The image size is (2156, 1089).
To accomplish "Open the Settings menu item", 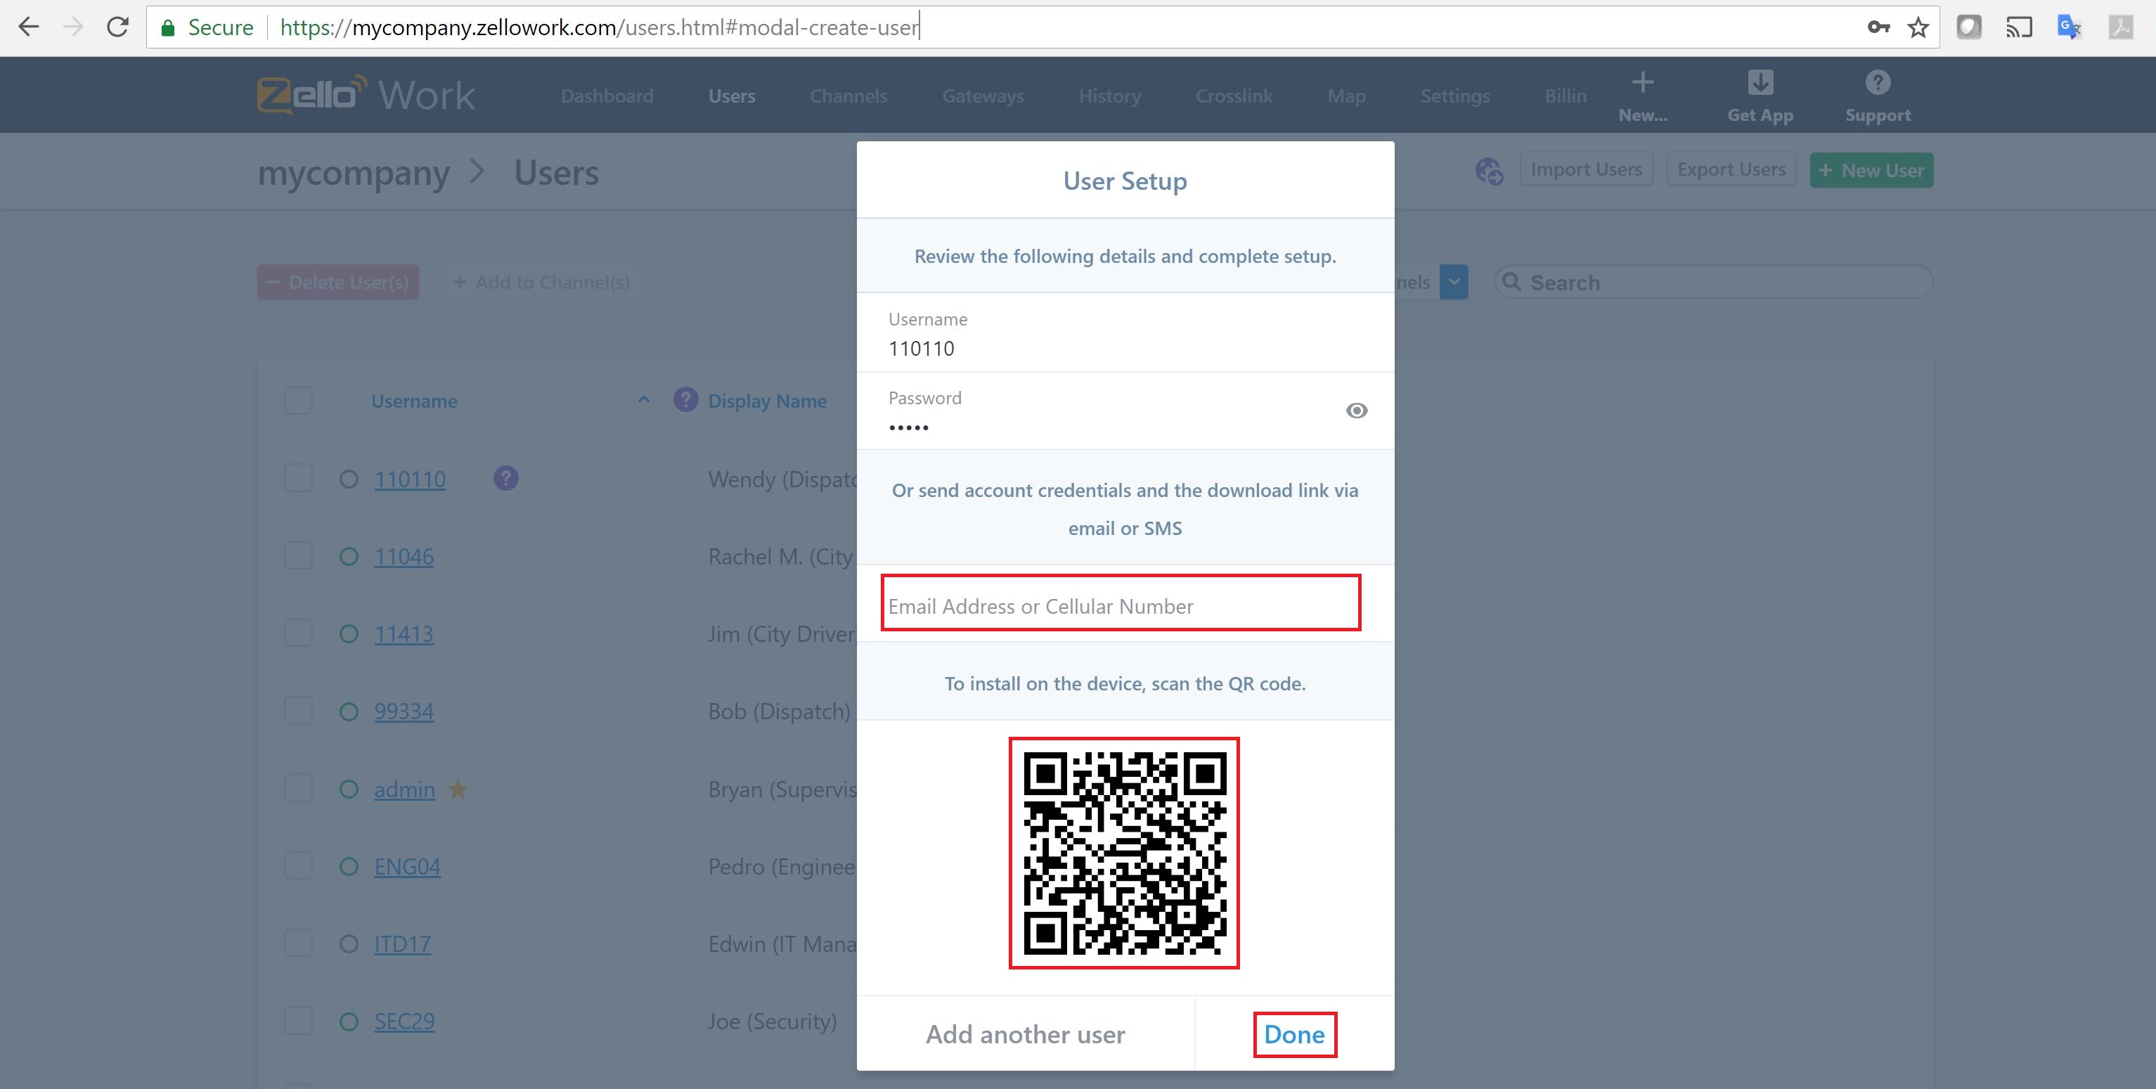I will coord(1454,96).
